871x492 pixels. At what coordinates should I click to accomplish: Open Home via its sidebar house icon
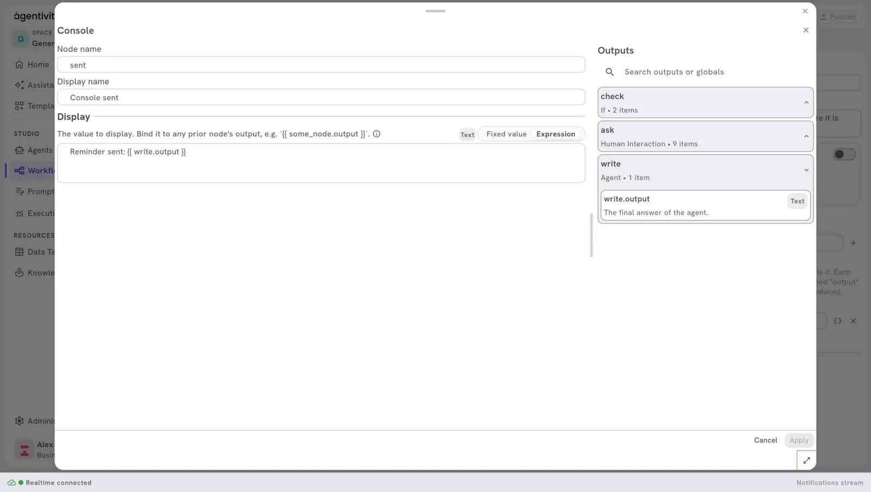click(20, 65)
